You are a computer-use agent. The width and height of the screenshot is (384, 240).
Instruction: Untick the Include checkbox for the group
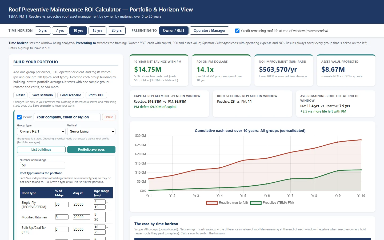pyautogui.click(x=19, y=117)
